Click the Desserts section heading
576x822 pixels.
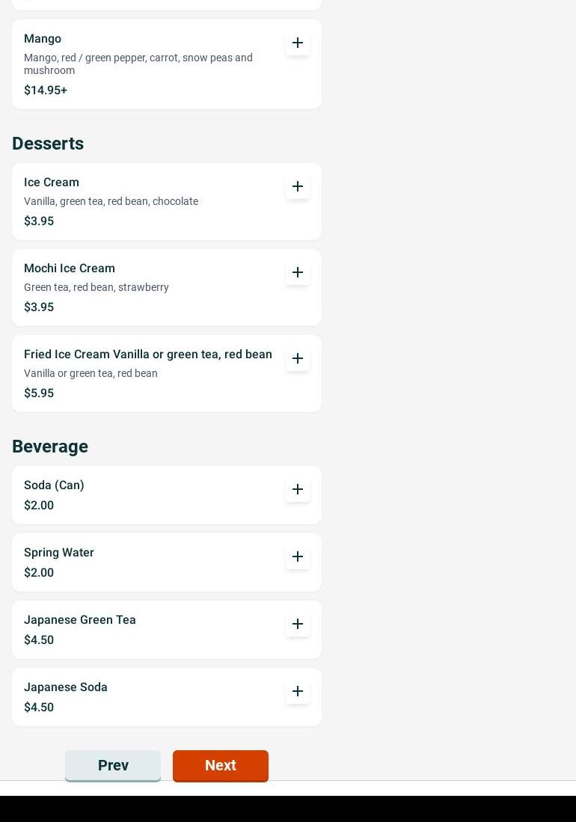48,144
